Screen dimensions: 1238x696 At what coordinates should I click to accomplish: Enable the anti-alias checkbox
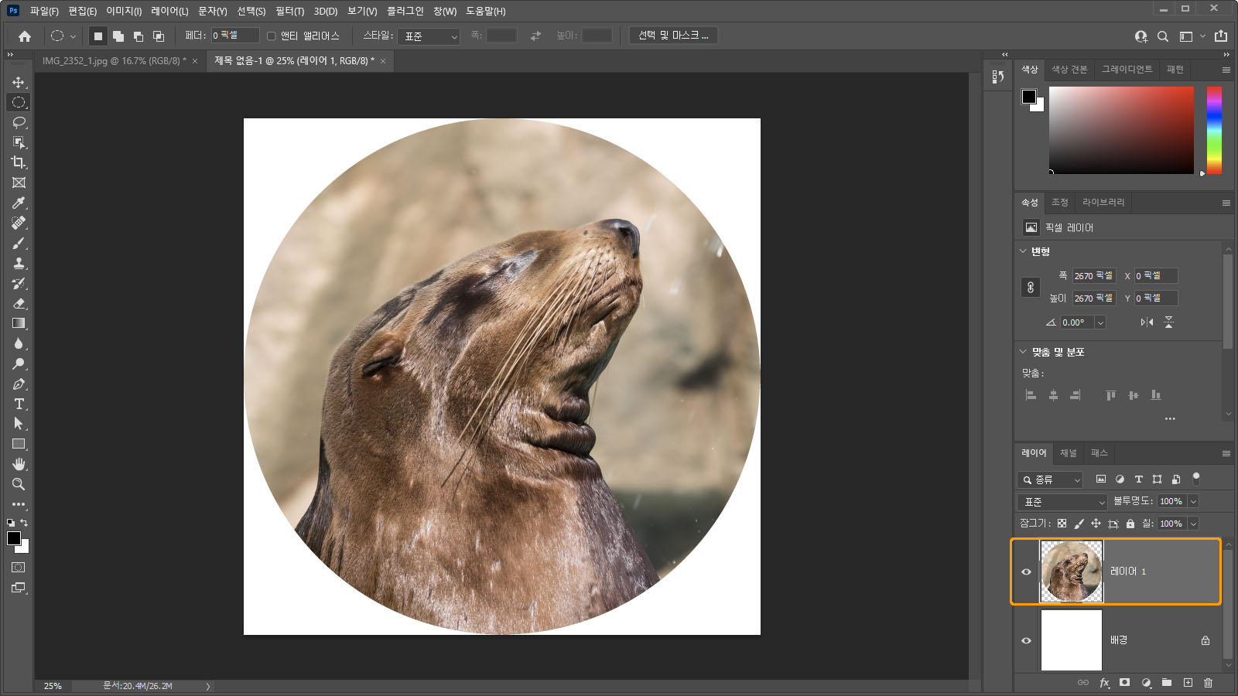[272, 36]
